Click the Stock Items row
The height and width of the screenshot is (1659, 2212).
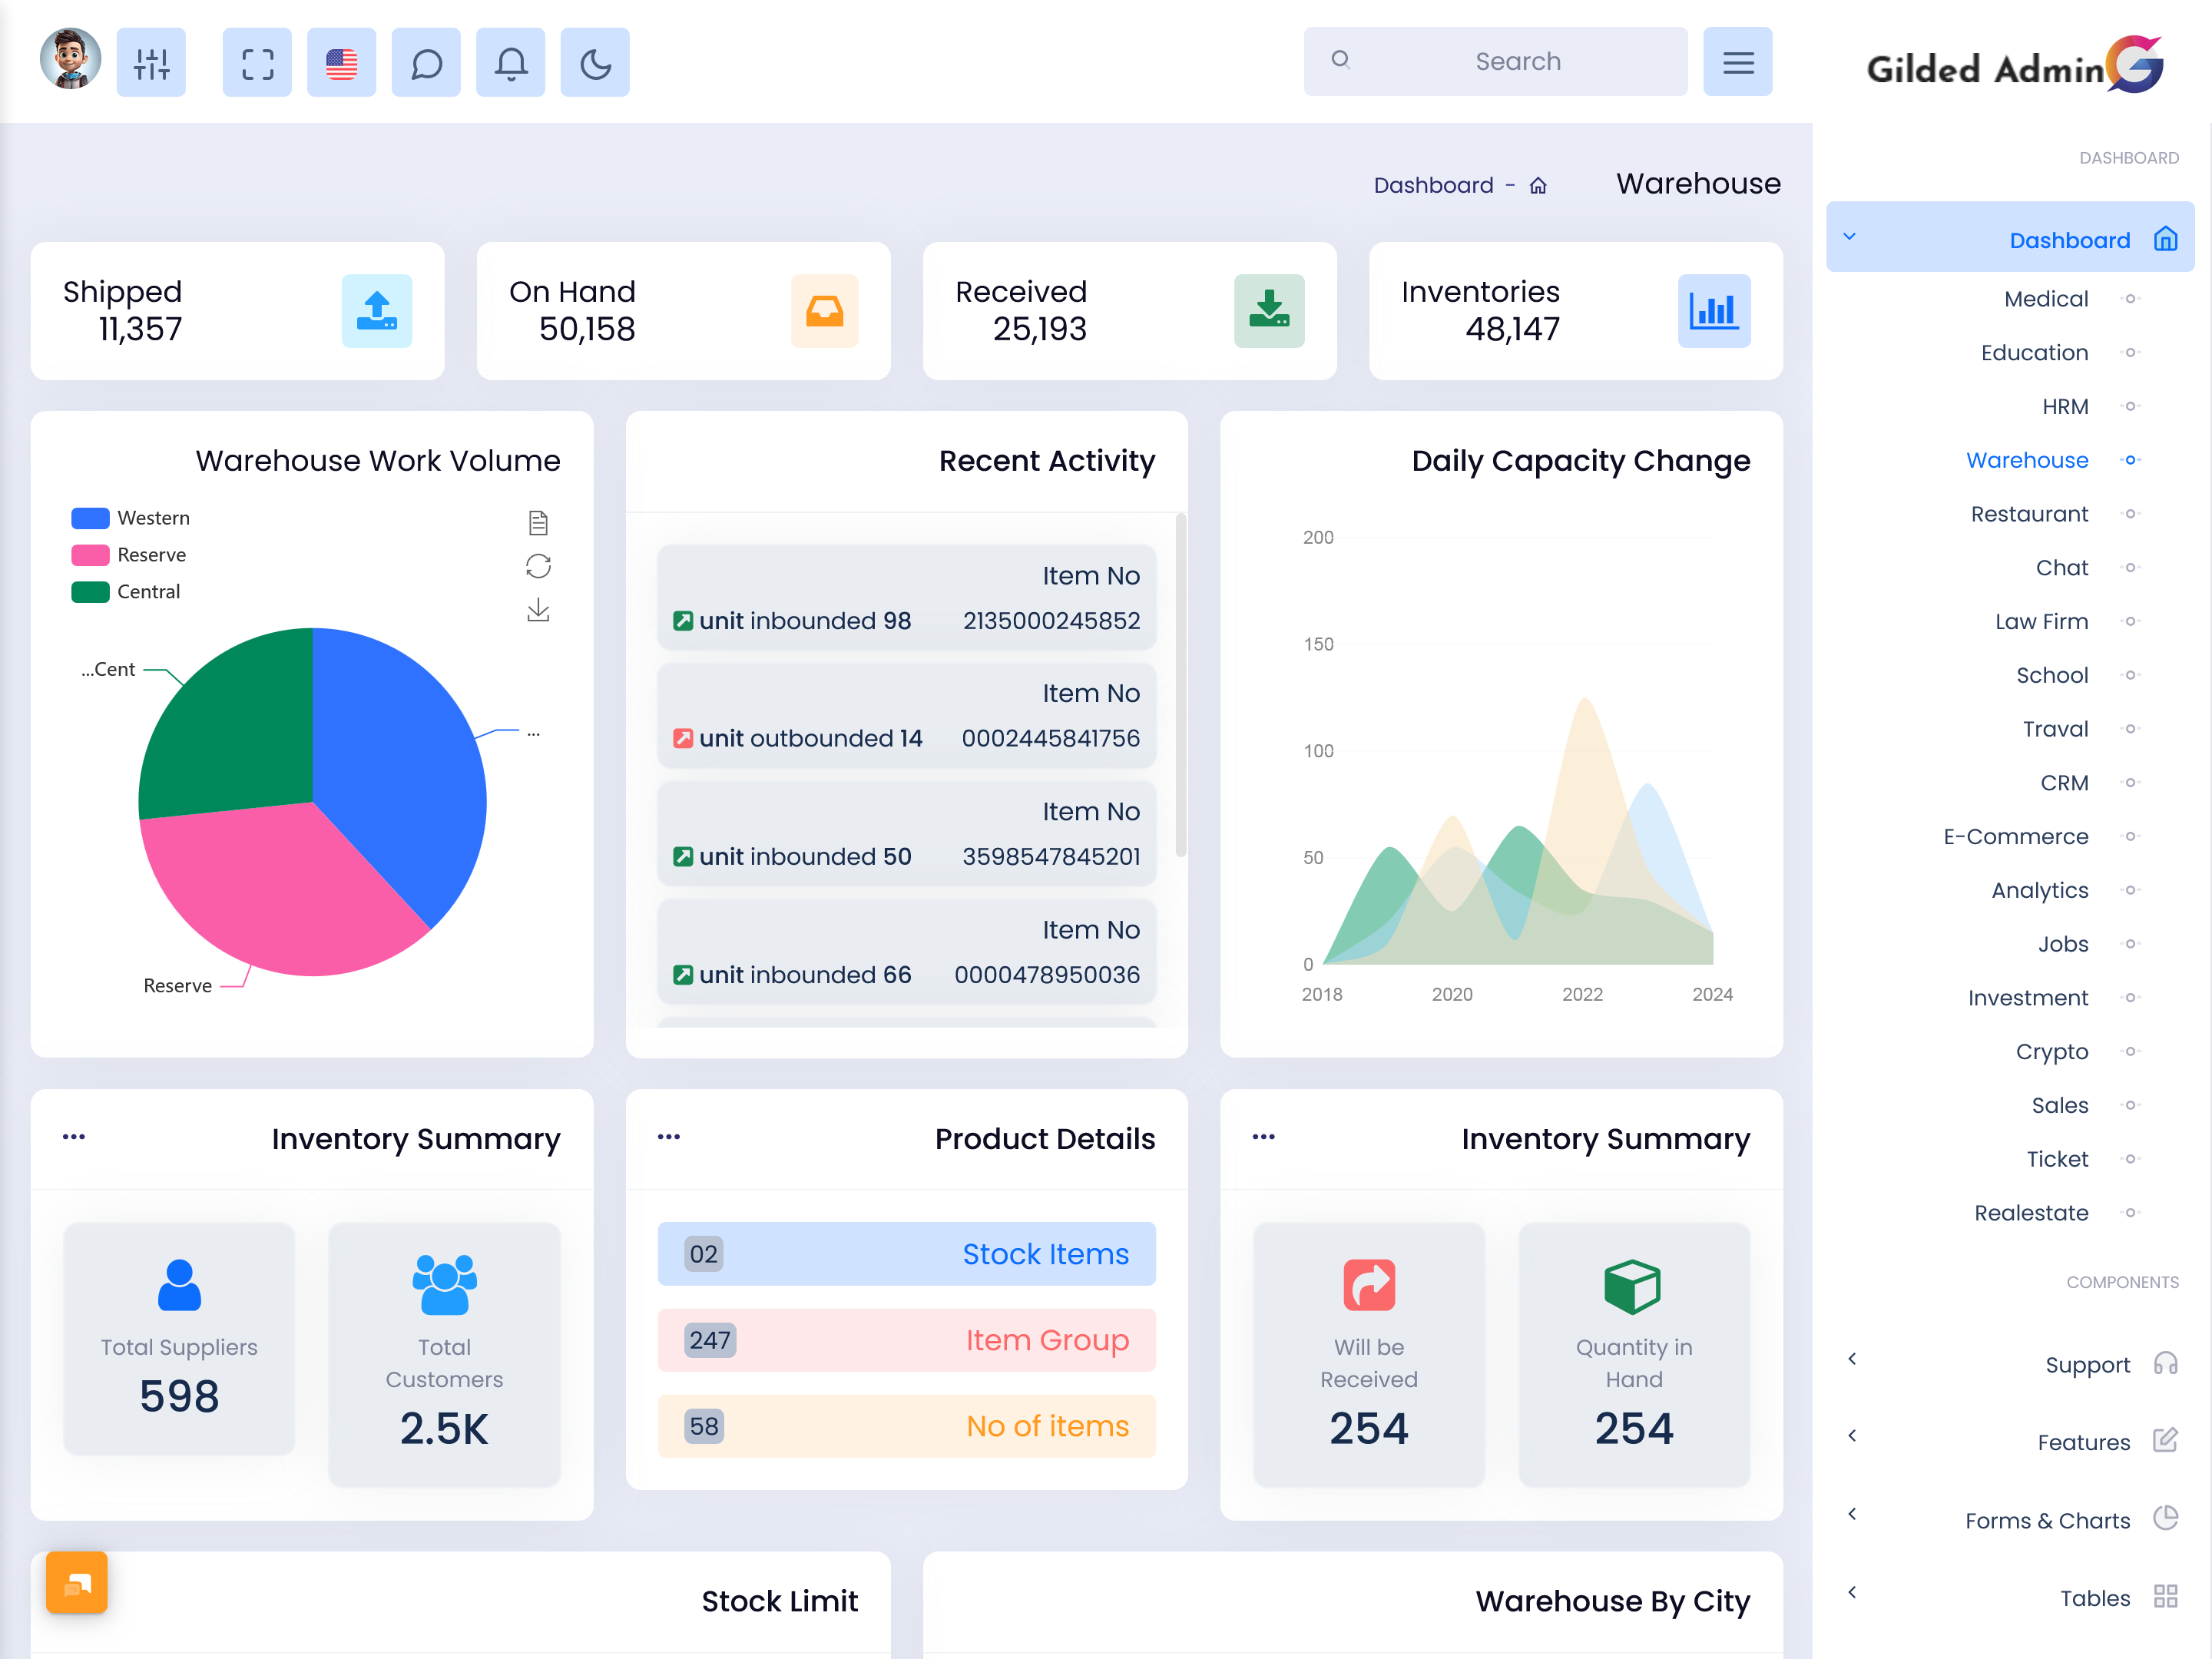pyautogui.click(x=906, y=1254)
